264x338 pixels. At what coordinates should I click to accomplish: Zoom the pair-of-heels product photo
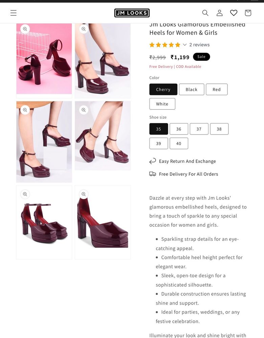pyautogui.click(x=25, y=194)
